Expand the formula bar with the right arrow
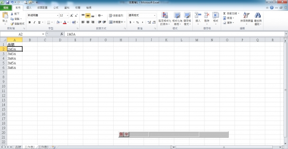 point(286,34)
